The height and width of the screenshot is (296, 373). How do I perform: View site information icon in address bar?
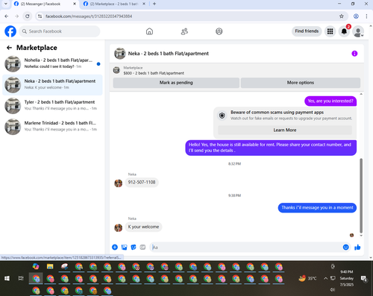pos(40,16)
